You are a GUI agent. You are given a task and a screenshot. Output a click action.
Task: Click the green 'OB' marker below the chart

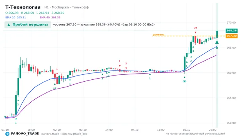(x=184, y=81)
